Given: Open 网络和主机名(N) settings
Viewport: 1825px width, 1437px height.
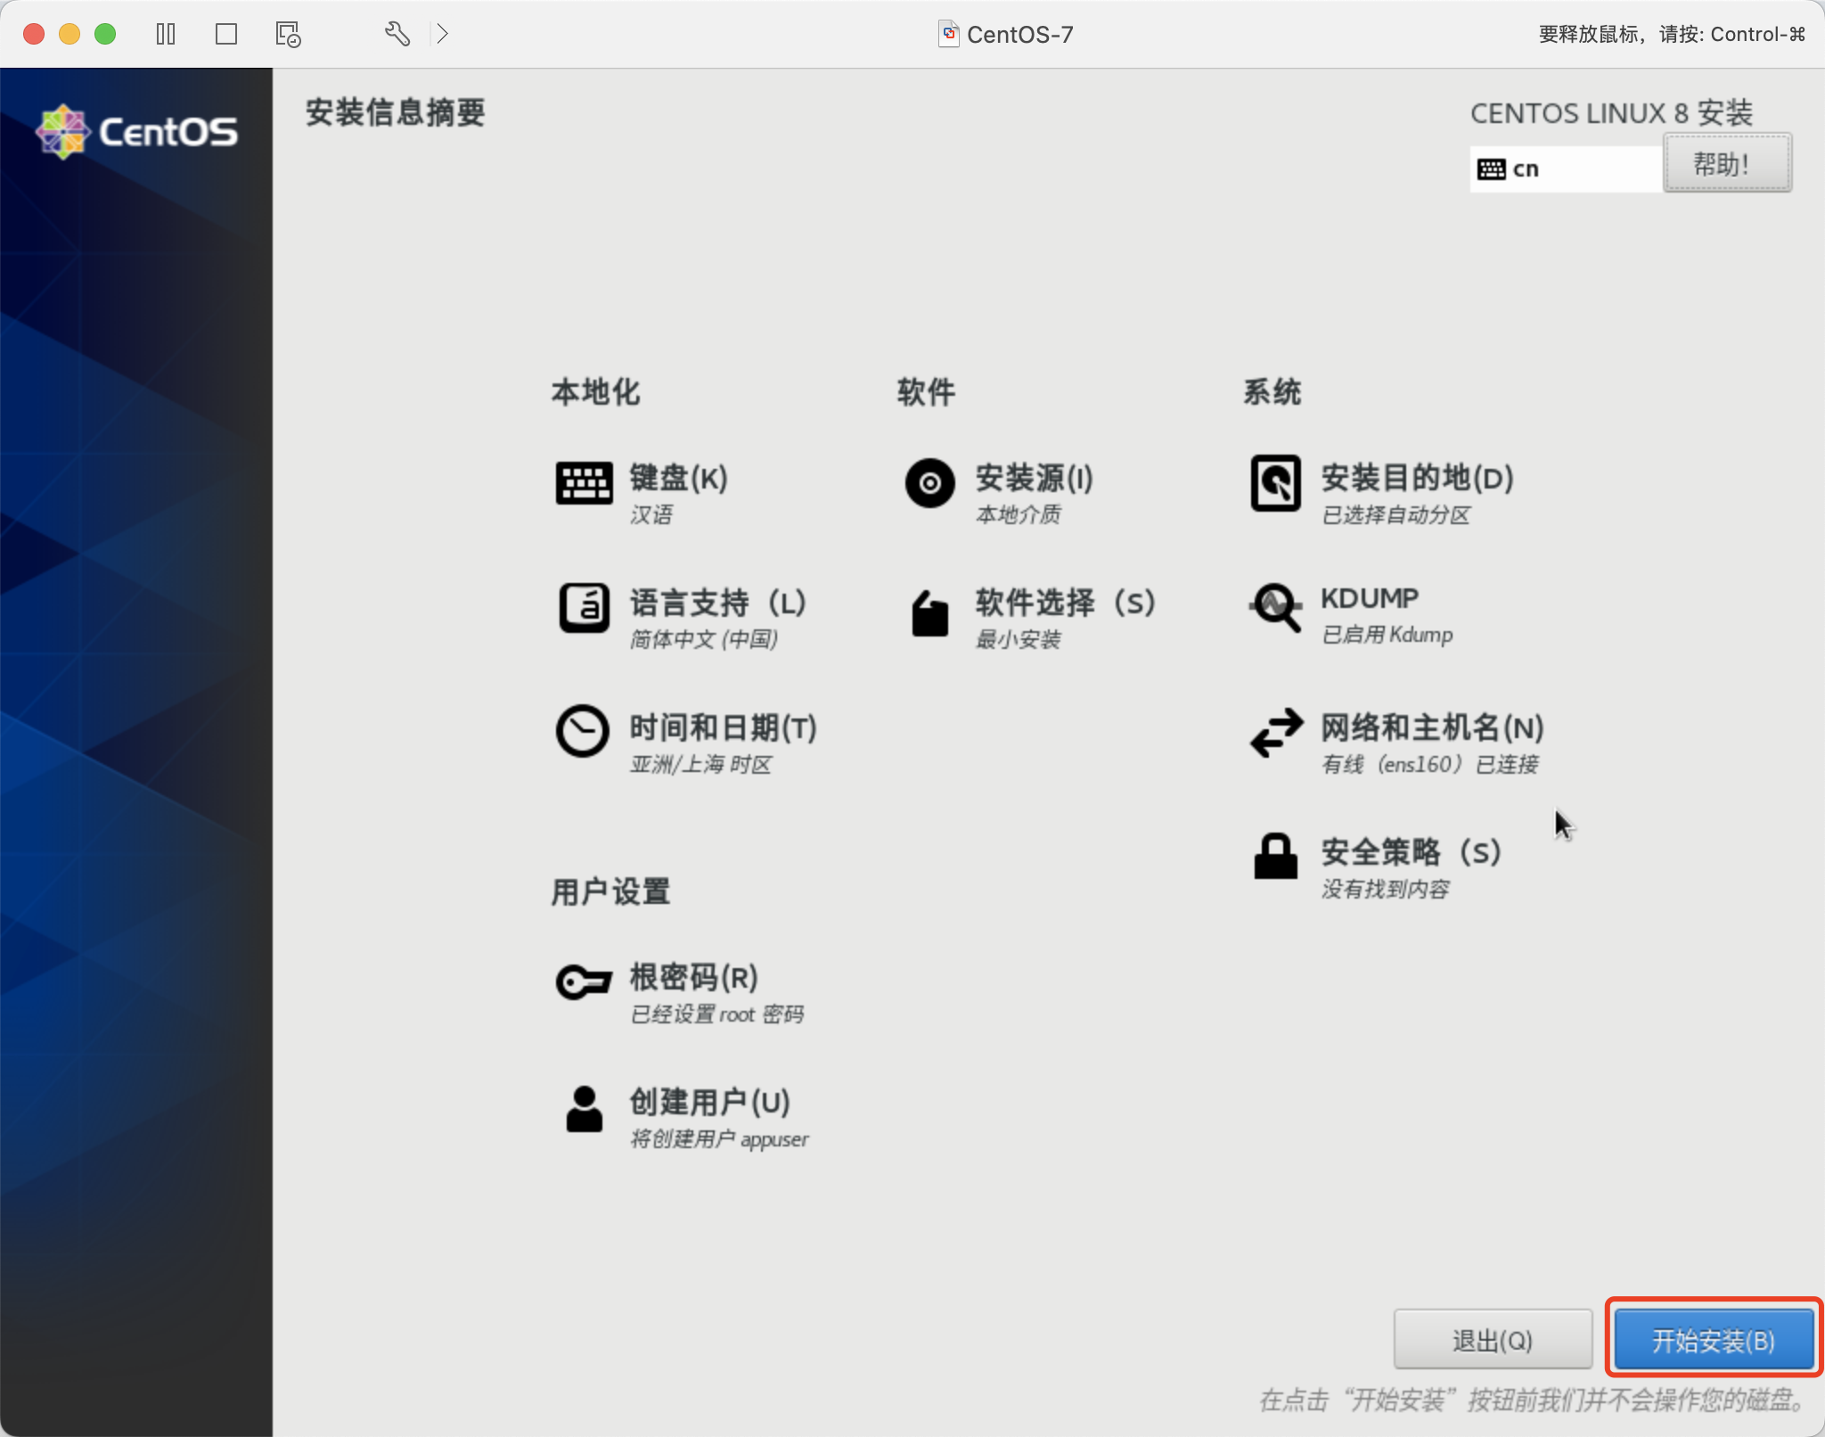Looking at the screenshot, I should (1433, 727).
